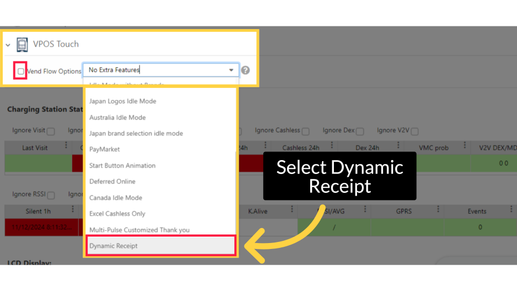Tick the Vend Flow Options checkbox

[21, 71]
